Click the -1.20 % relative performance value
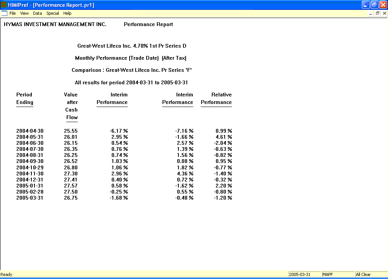Image resolution: width=388 pixels, height=279 pixels. point(223,198)
